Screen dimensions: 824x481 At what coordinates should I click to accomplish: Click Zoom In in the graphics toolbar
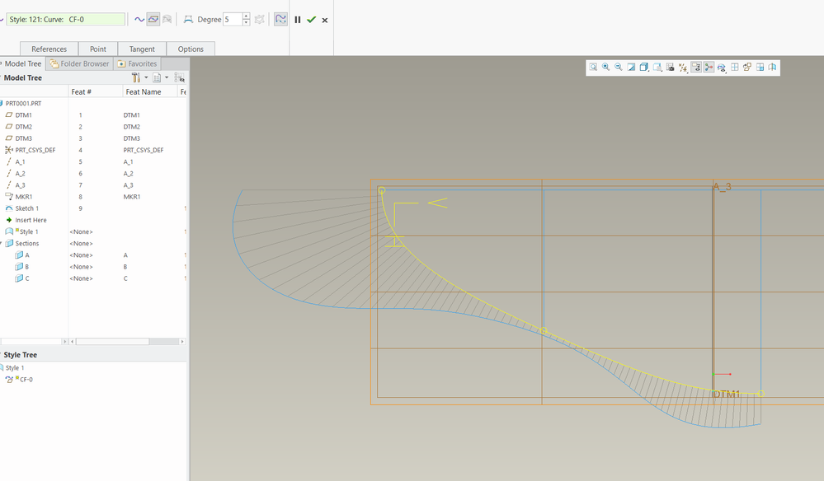(x=605, y=68)
